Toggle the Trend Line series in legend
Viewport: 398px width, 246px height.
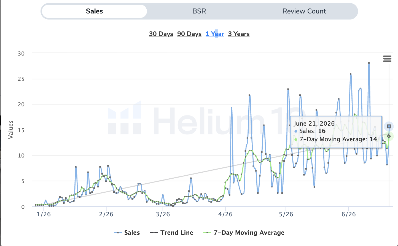[x=171, y=233]
